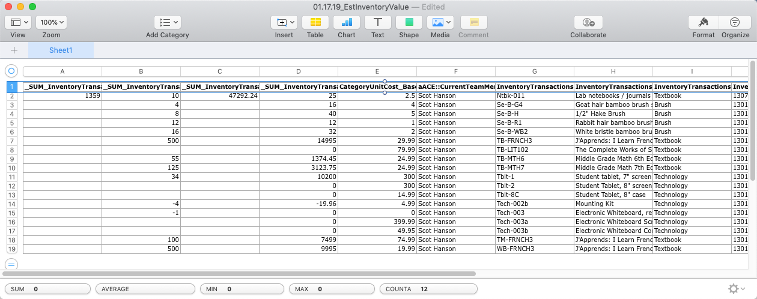
Task: Click the vertical scrollbar
Action: pyautogui.click(x=753, y=120)
